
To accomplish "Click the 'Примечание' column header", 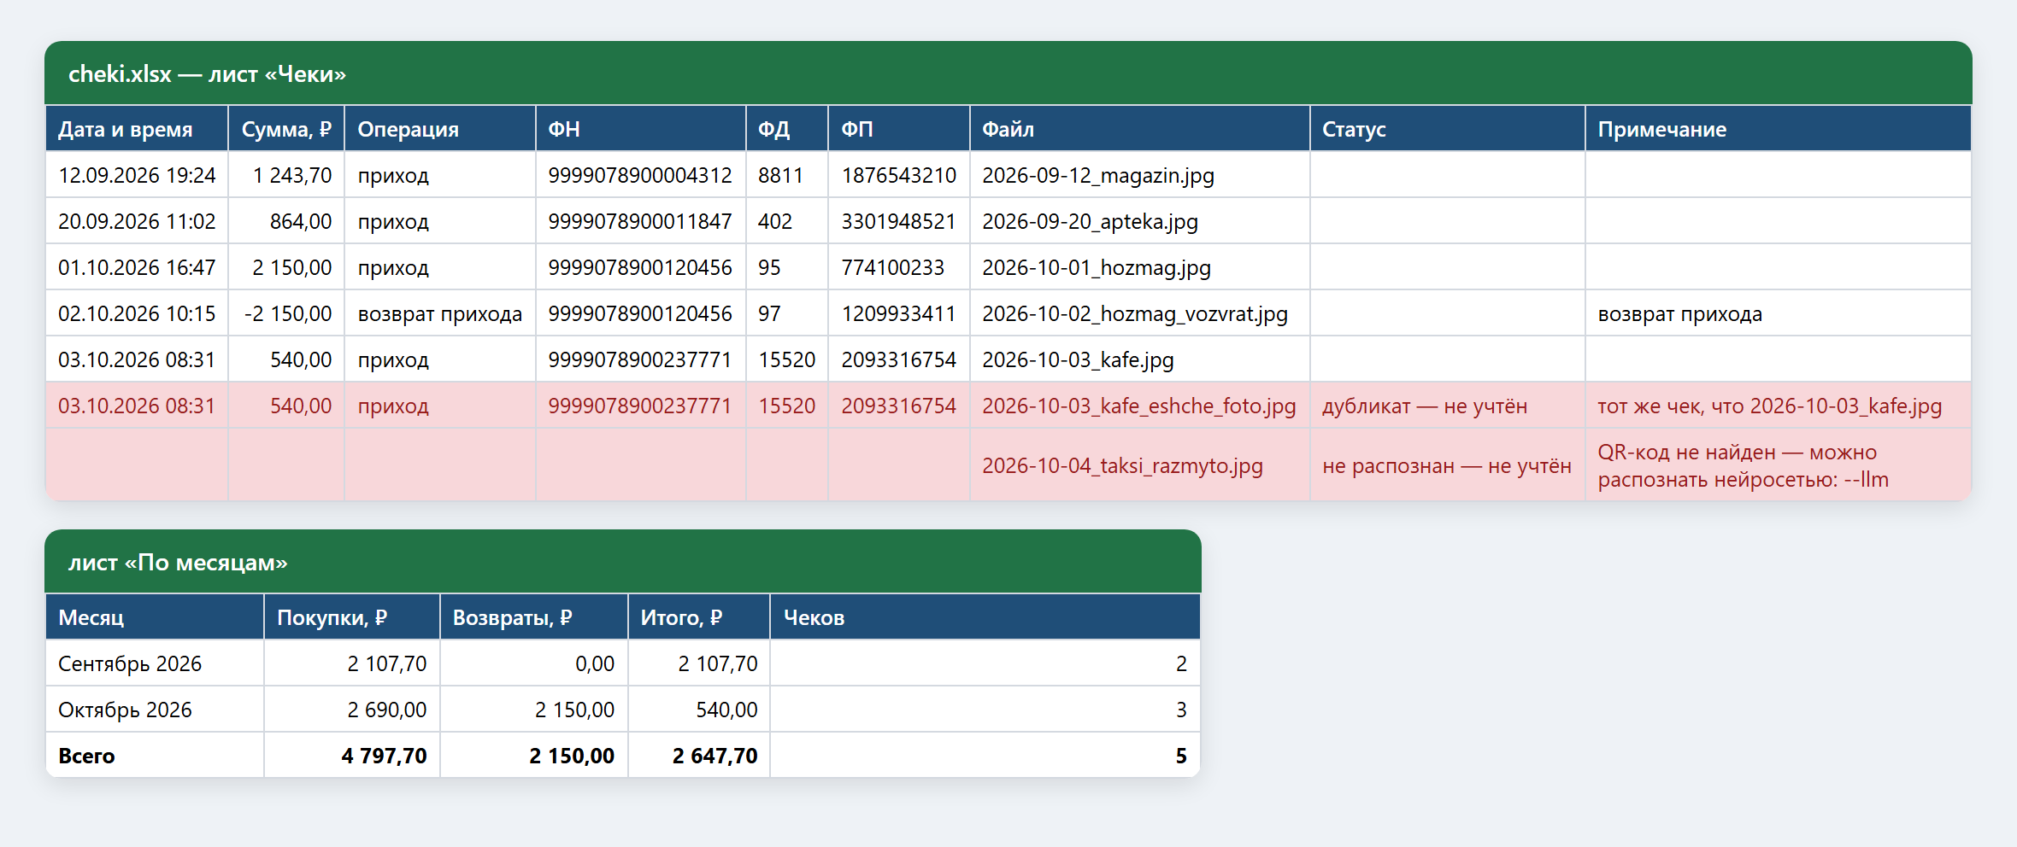I will click(x=1779, y=129).
